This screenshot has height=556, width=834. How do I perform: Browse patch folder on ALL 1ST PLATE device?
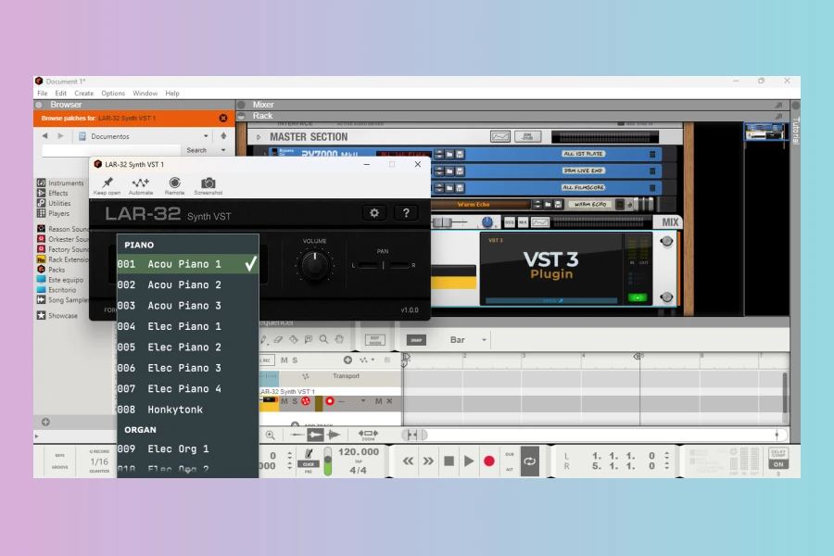[x=449, y=155]
